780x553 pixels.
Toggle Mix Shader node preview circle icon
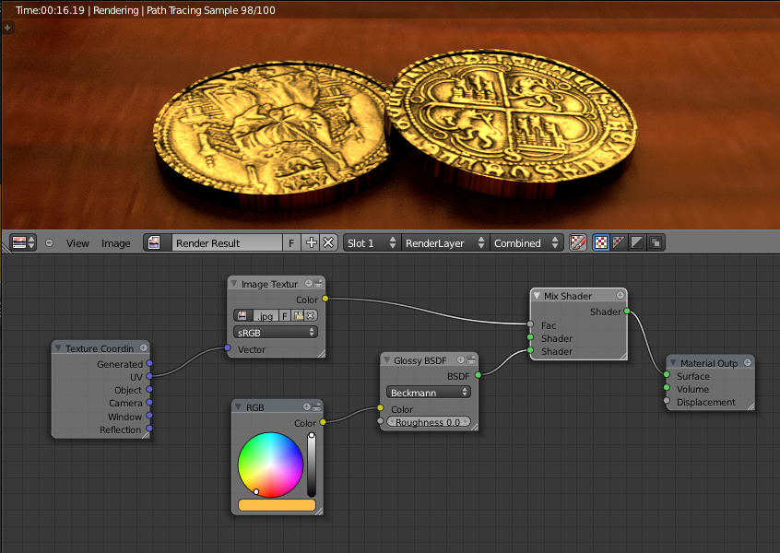(x=620, y=295)
